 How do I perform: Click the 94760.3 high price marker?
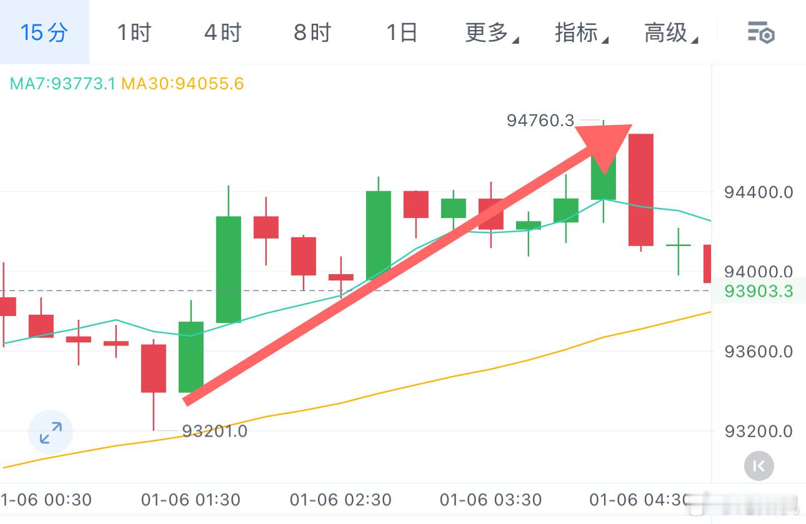tap(540, 121)
